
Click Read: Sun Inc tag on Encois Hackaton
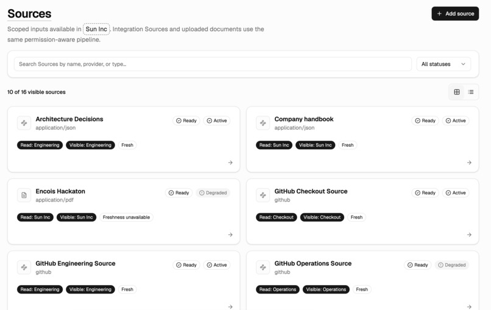[35, 217]
